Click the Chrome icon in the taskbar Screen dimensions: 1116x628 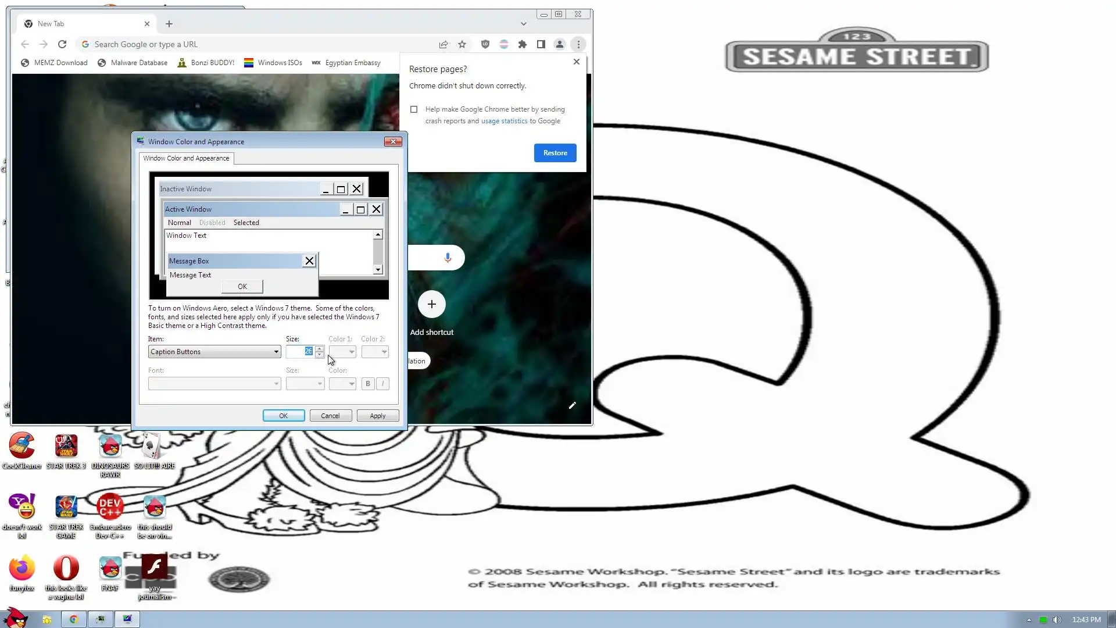click(x=73, y=619)
